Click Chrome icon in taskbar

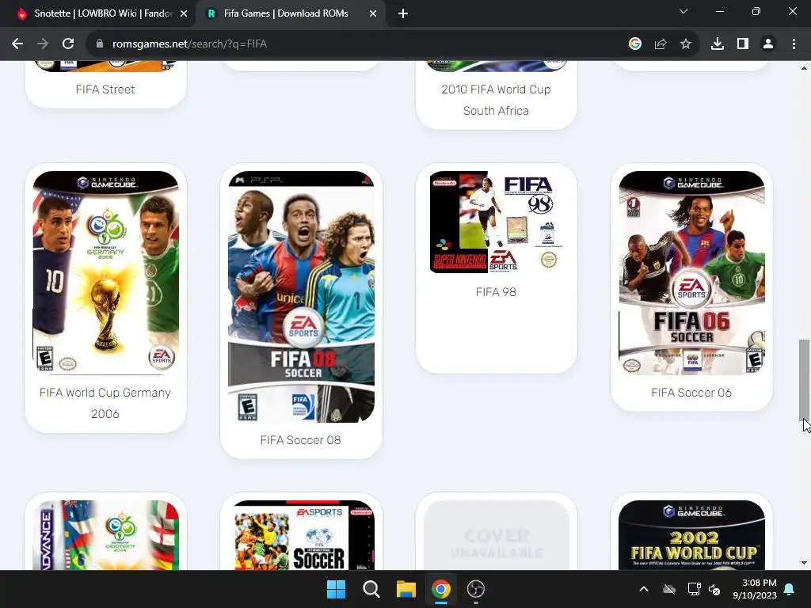tap(440, 589)
